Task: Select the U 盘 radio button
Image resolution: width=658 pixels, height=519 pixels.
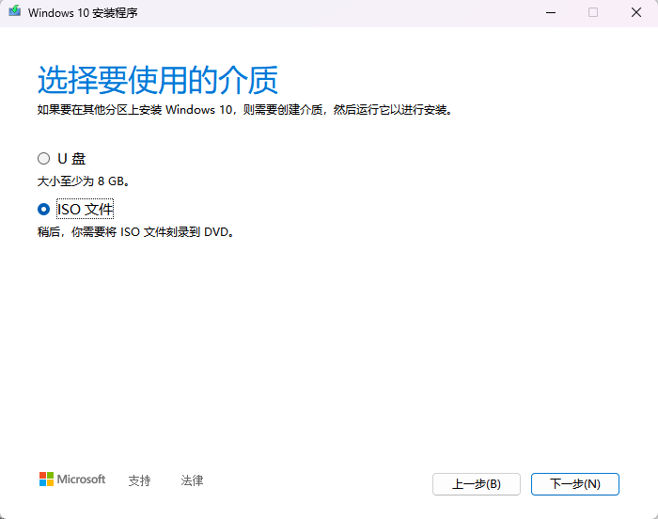Action: (43, 159)
